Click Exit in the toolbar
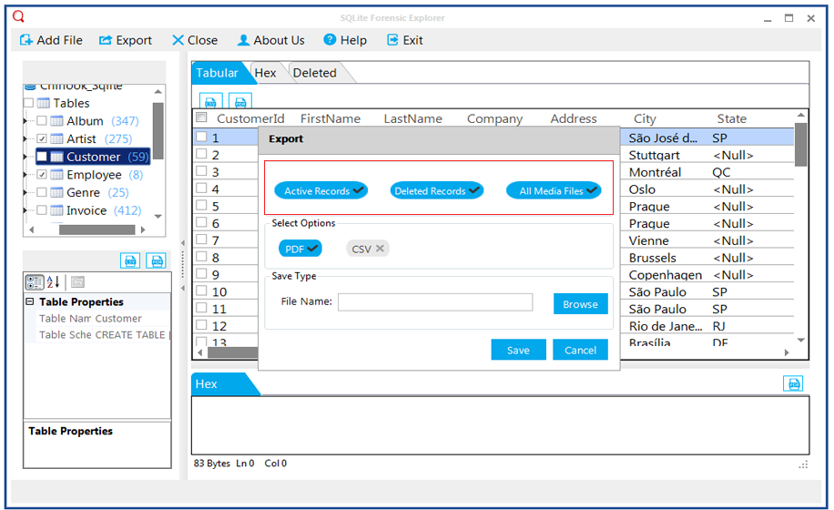 click(405, 40)
